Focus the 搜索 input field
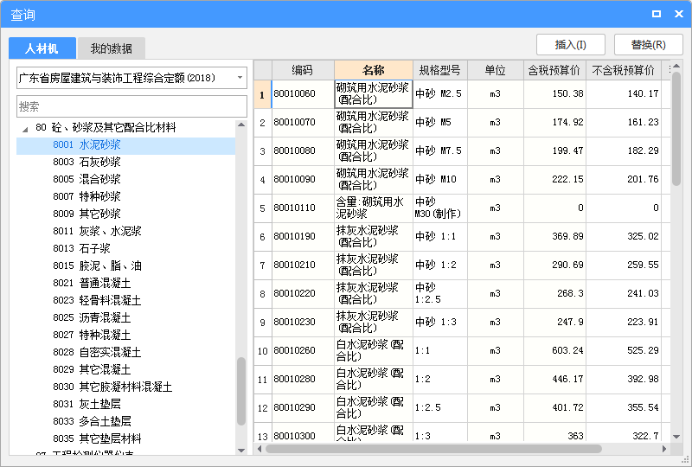Screen dimensions: 692x467 click(131, 106)
